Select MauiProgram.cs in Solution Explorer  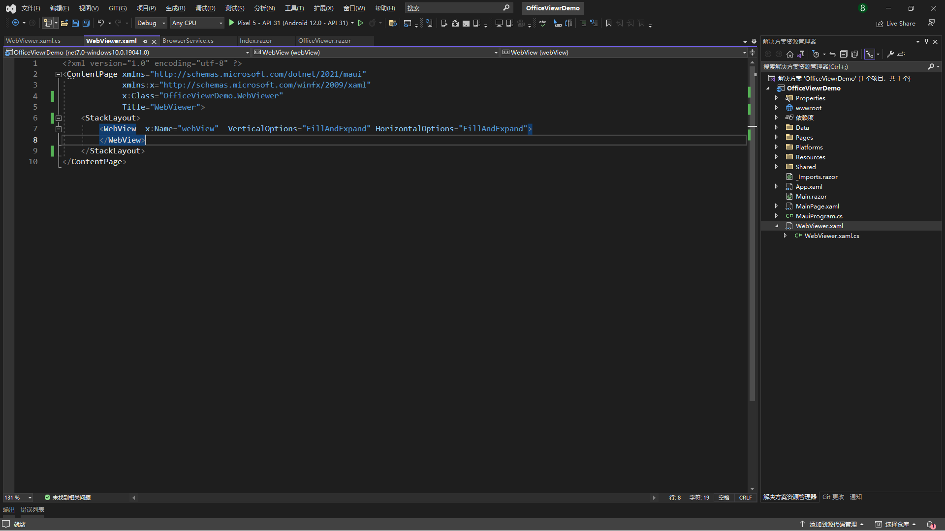point(819,216)
